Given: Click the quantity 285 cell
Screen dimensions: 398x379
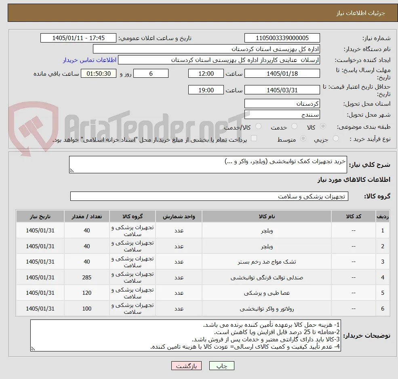Looking at the screenshot, I should point(86,277).
